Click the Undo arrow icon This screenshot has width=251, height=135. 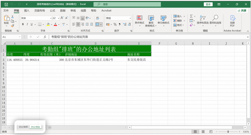click(x=12, y=4)
